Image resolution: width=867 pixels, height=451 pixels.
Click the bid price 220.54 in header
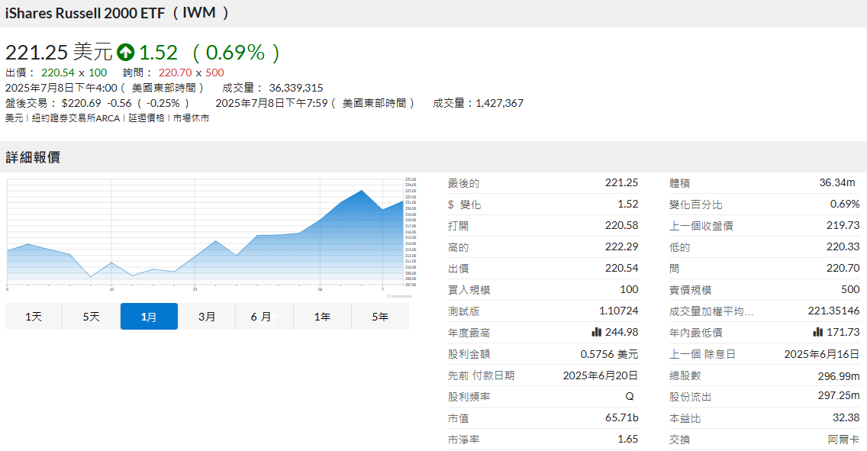click(x=57, y=72)
